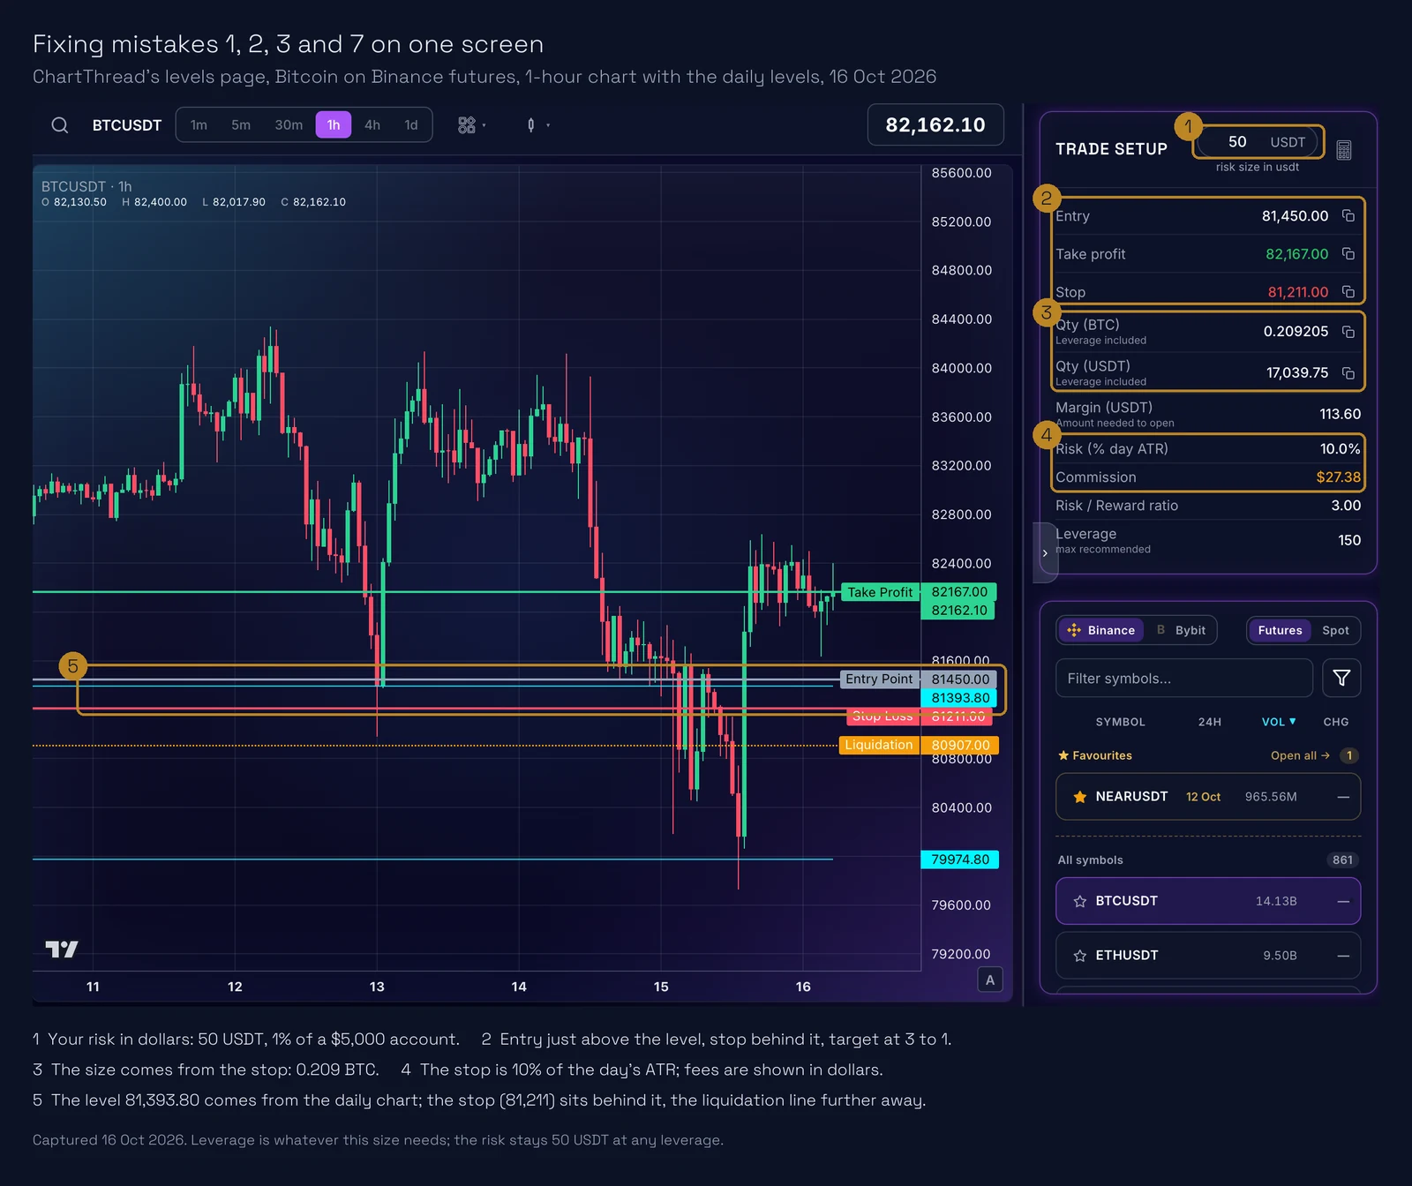Copy the Take profit value
This screenshot has height=1186, width=1412.
click(x=1348, y=254)
